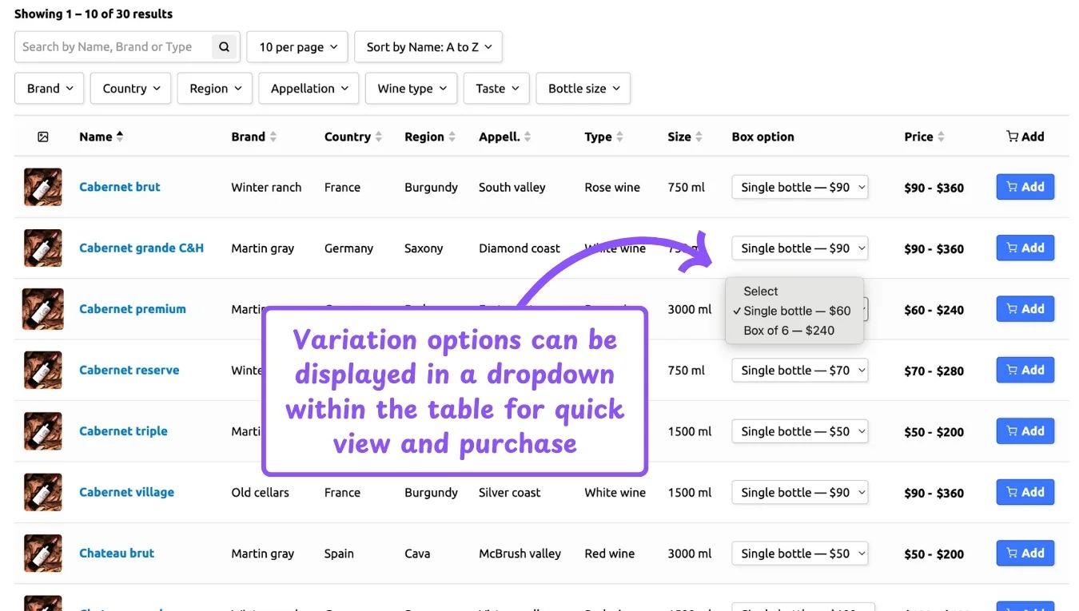Open Cabernet reserve box option dropdown
The height and width of the screenshot is (611, 1079).
pos(800,370)
